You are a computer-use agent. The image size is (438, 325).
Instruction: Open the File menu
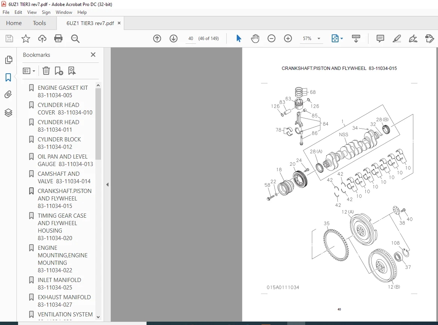6,12
